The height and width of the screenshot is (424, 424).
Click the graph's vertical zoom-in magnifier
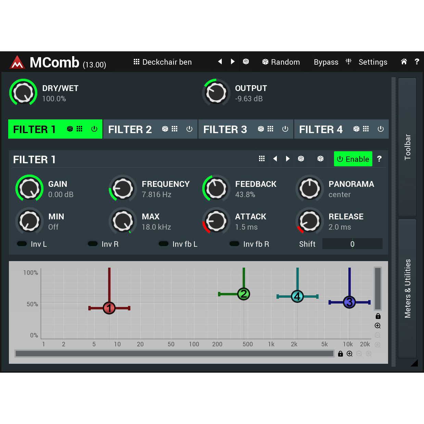[377, 326]
